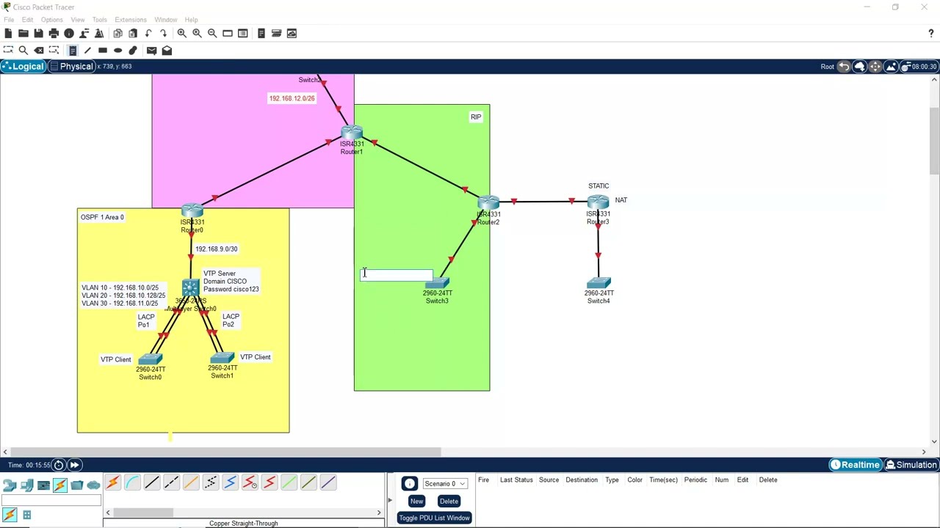Save the project with the floppy disk icon
This screenshot has height=528, width=940.
tap(38, 33)
